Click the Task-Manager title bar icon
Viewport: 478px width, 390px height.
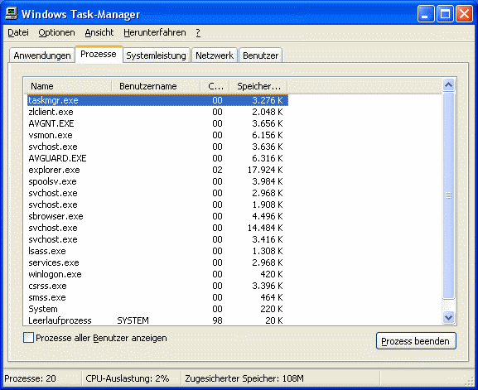pyautogui.click(x=12, y=14)
